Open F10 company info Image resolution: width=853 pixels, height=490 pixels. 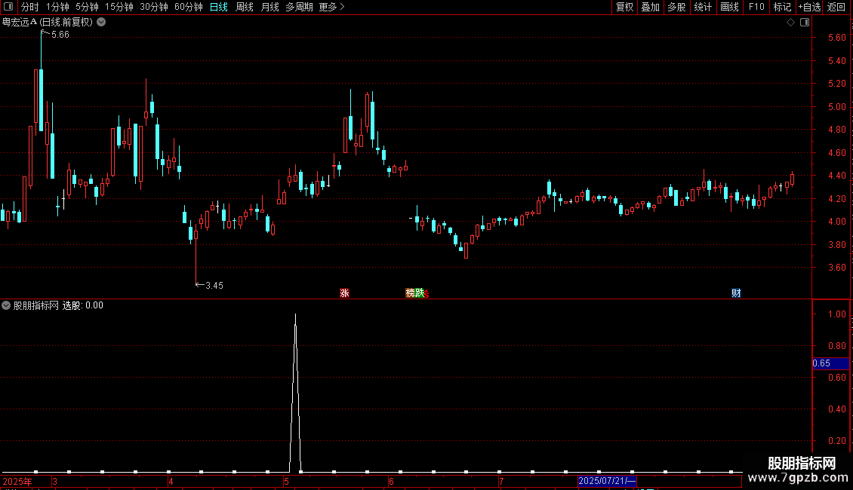756,7
